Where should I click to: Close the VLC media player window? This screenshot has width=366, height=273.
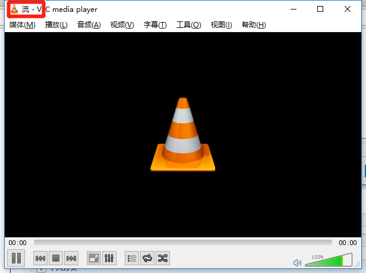pyautogui.click(x=348, y=9)
